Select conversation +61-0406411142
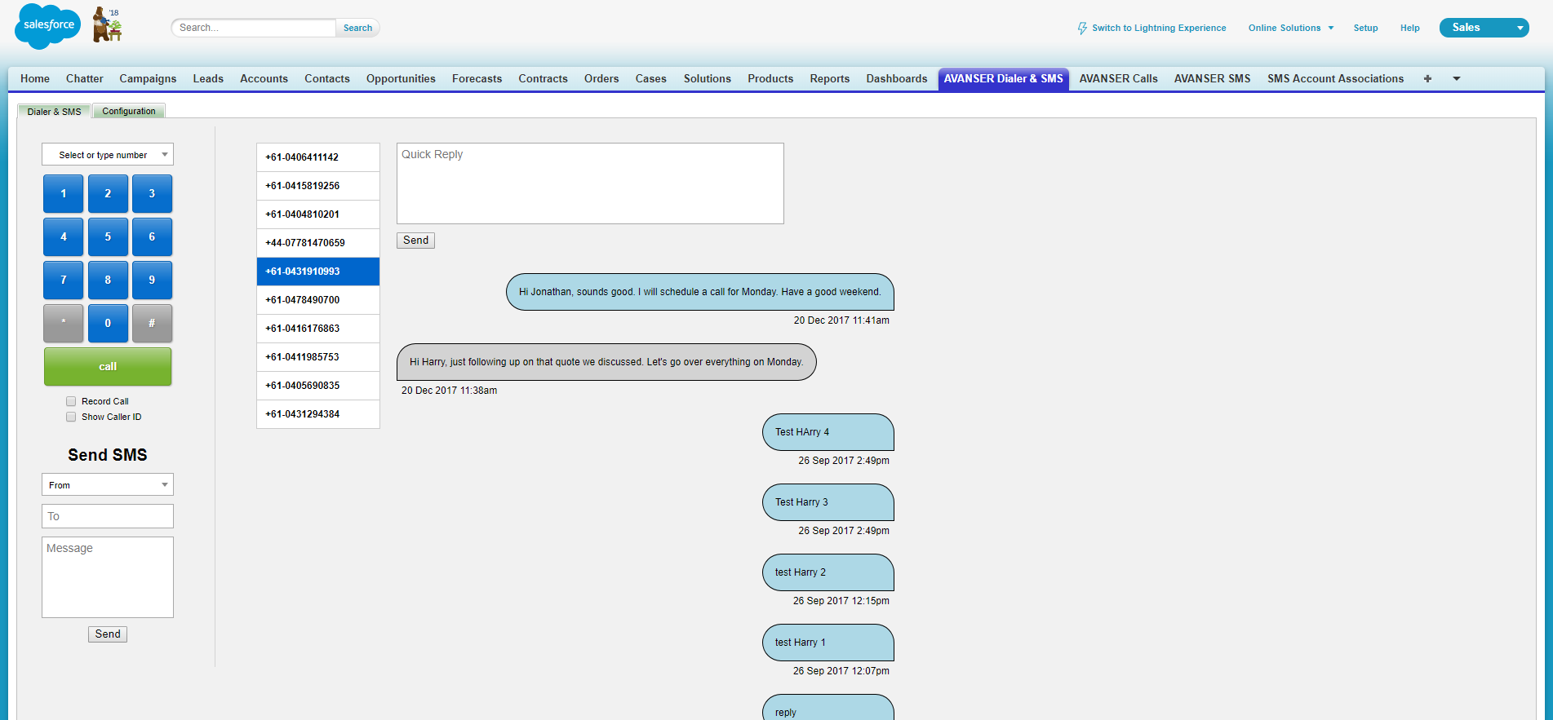 point(318,157)
